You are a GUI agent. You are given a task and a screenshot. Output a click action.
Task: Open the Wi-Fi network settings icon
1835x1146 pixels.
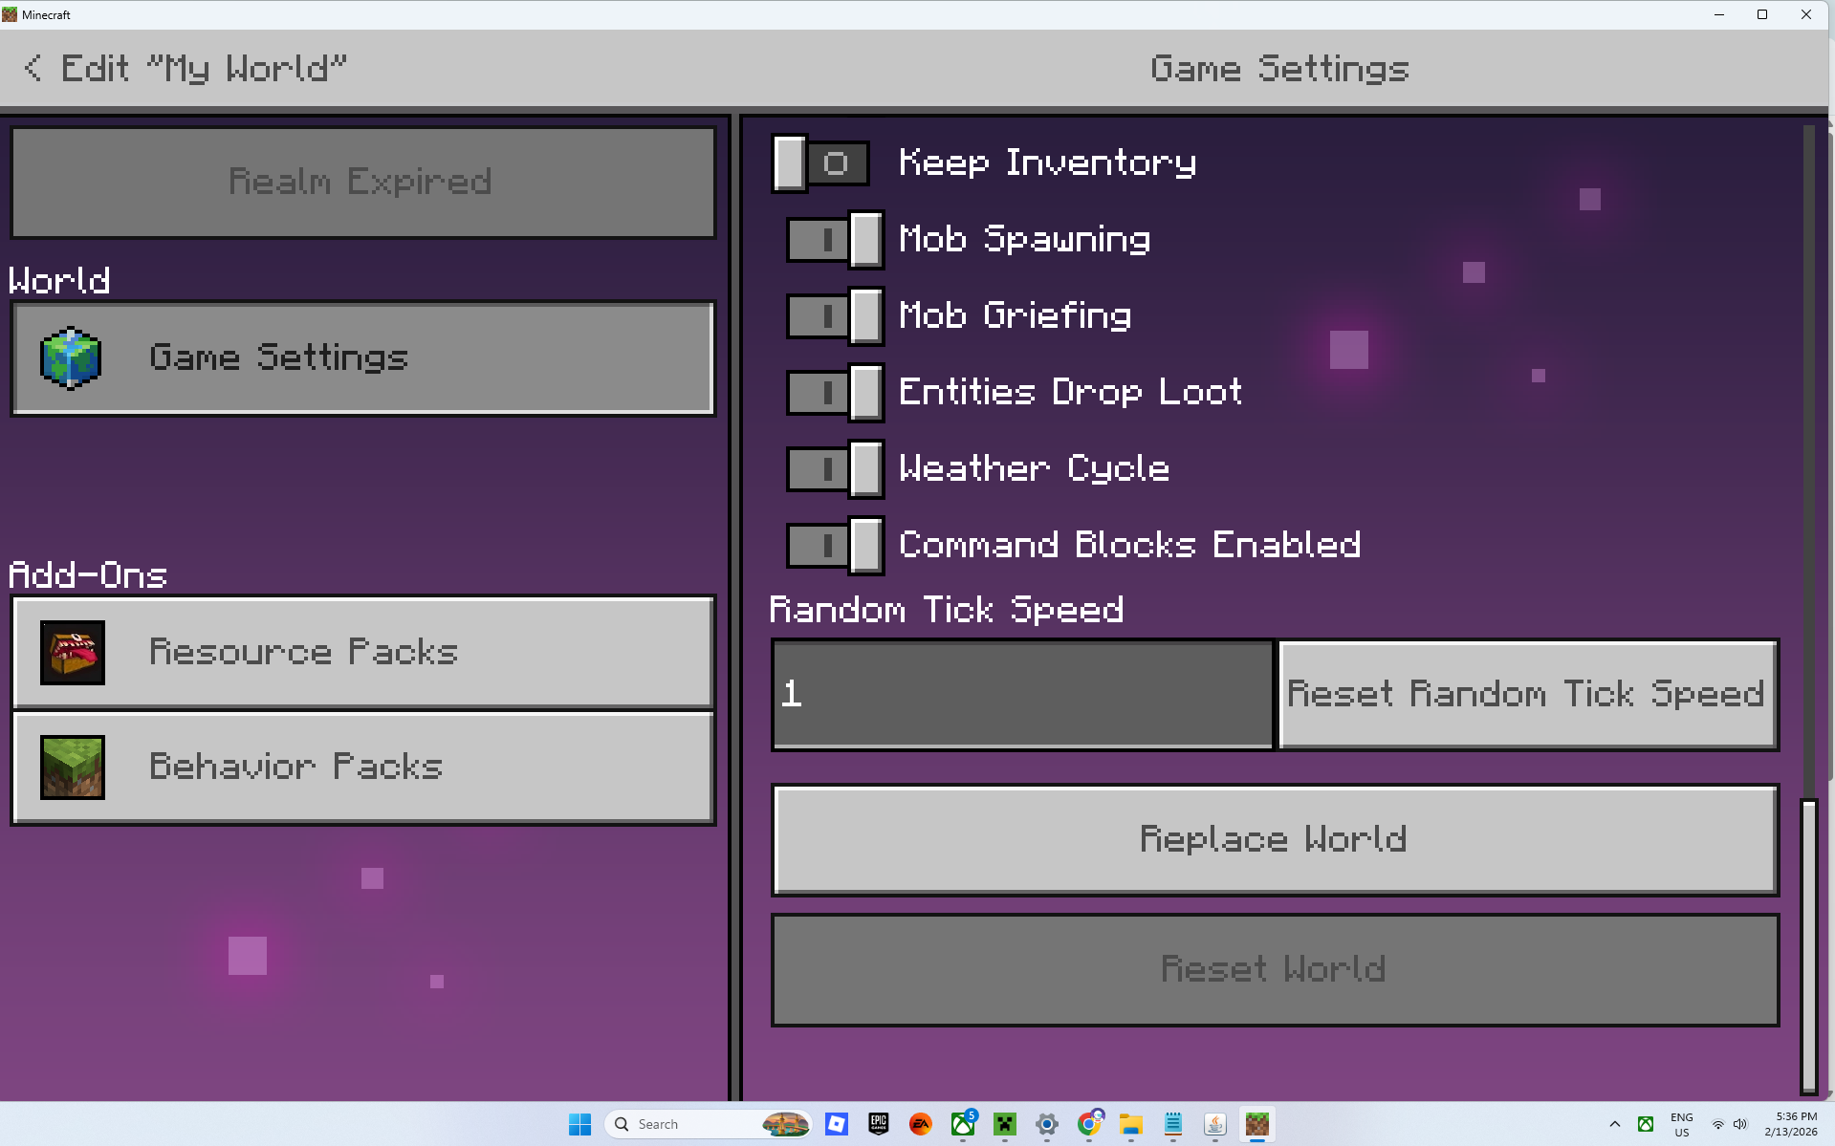(1718, 1124)
